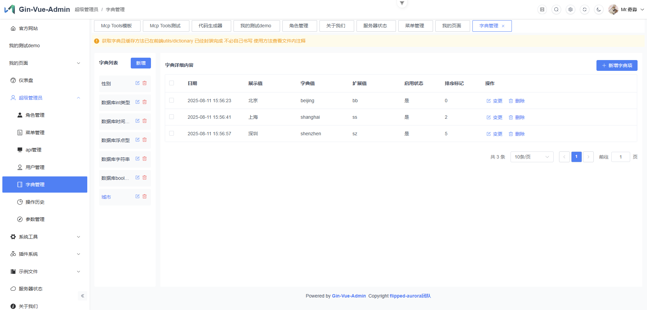Screen dimensions: 647x310
Task: Edit the 数据库浮点型 dictionary
Action: pos(137,140)
